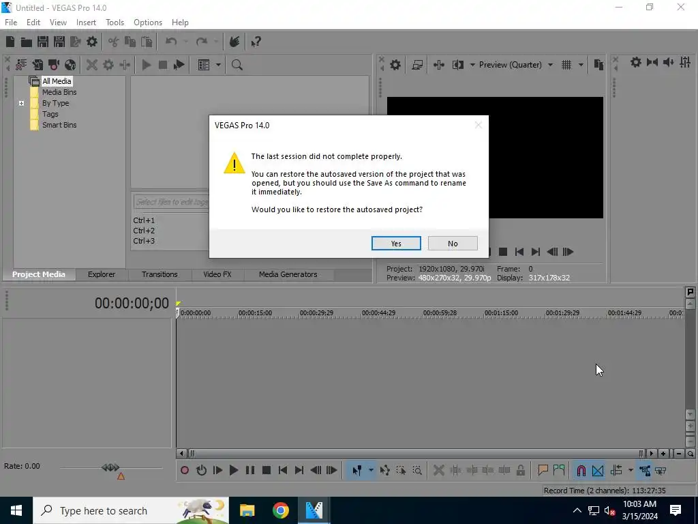Open Video Preview properties gear icon
698x524 pixels.
coord(395,65)
